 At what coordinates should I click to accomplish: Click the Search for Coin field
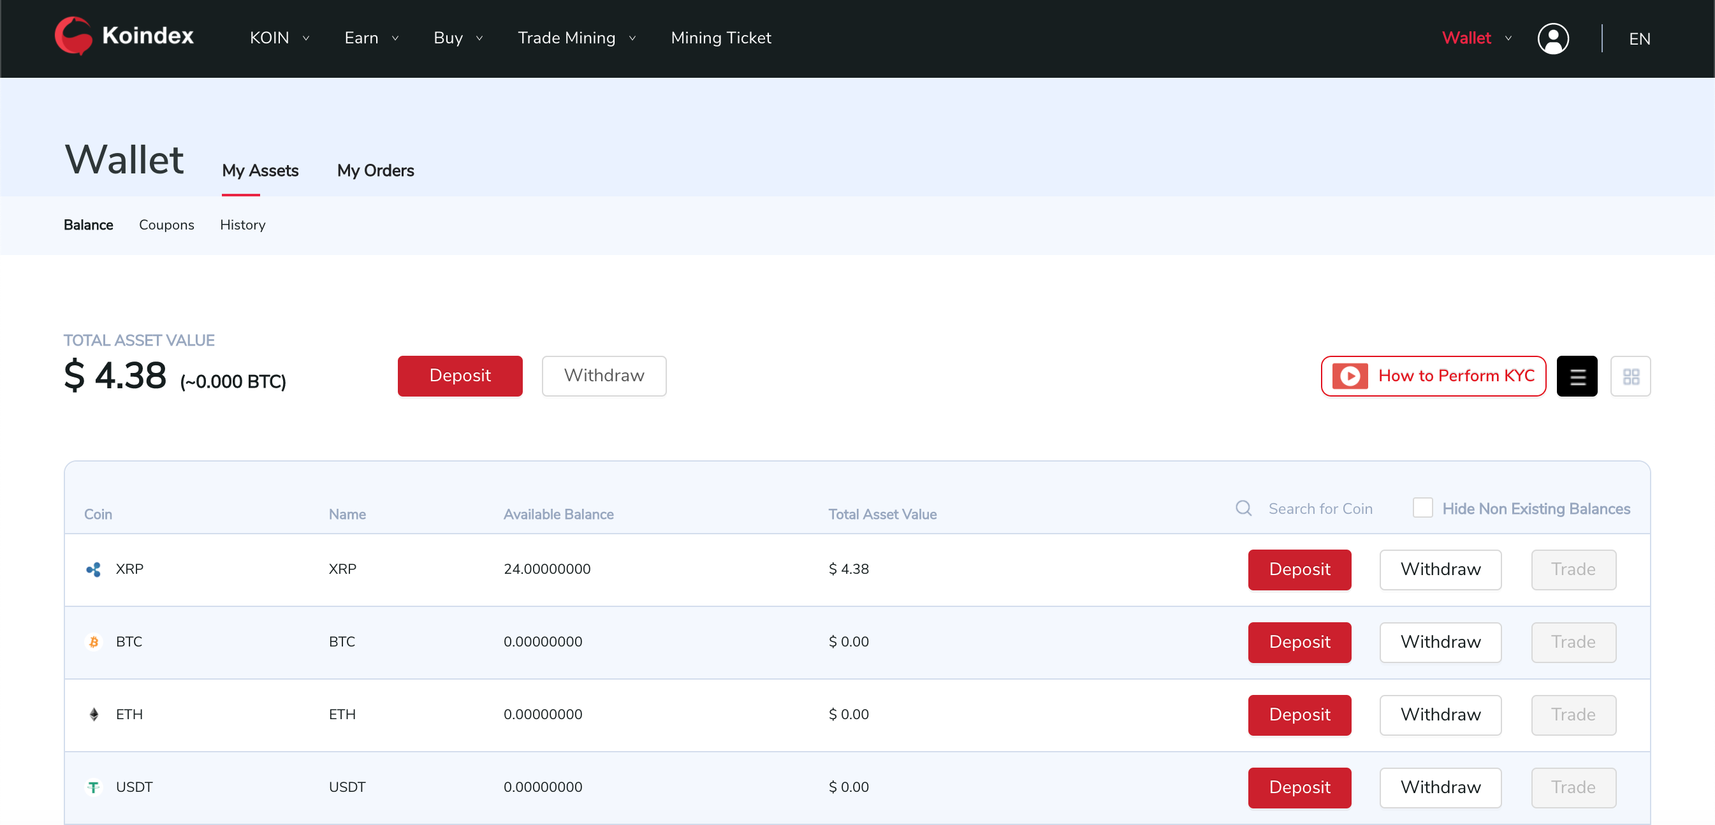point(1320,509)
